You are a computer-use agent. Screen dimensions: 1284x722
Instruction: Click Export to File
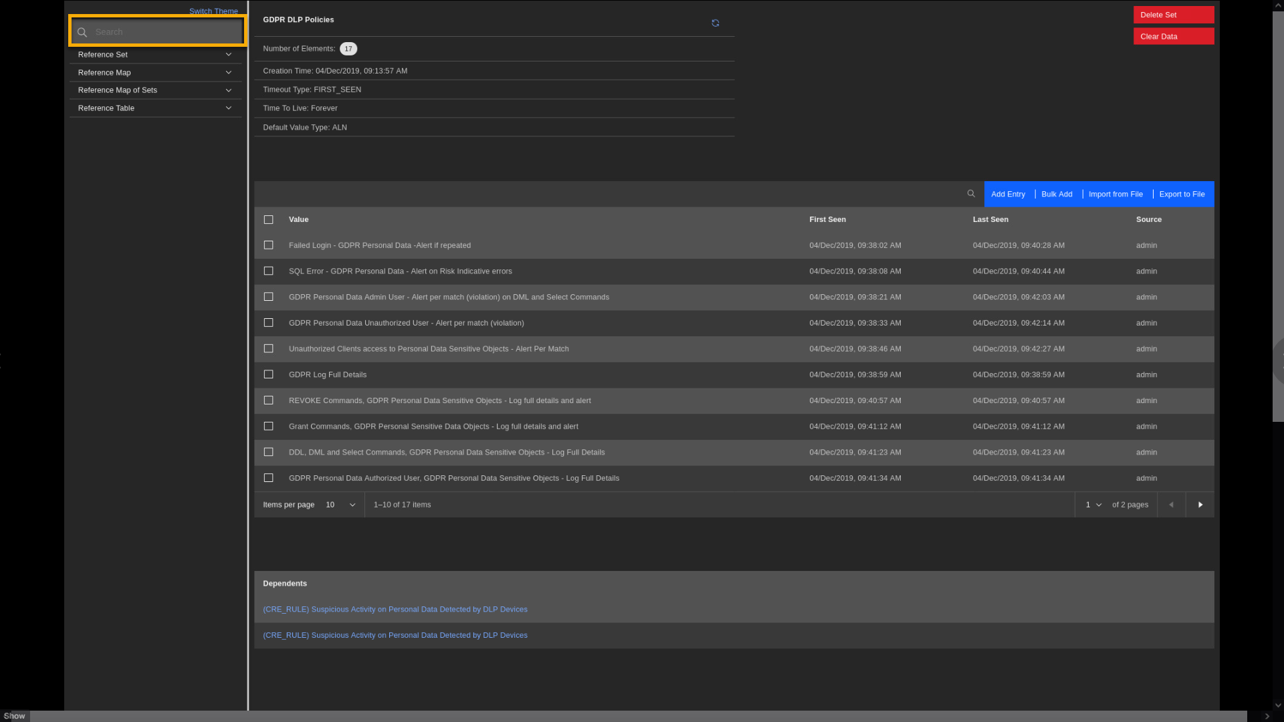1182,194
